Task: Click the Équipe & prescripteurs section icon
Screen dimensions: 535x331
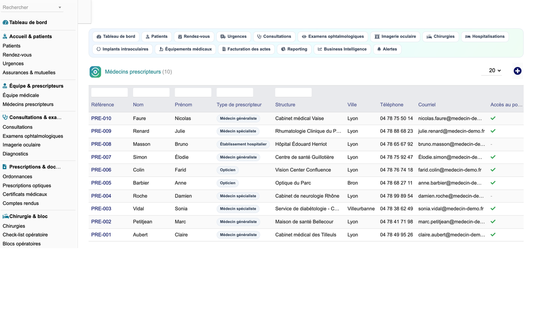Action: (5, 86)
